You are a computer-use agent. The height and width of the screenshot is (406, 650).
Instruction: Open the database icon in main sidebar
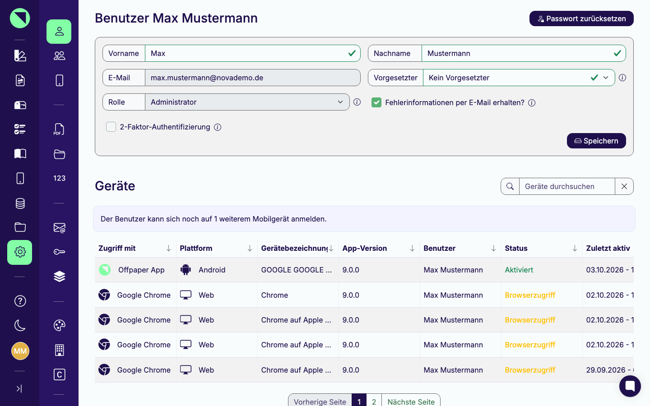tap(20, 203)
